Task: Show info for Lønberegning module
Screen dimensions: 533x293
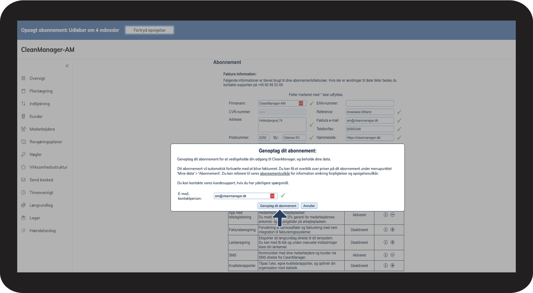Action: (385, 242)
